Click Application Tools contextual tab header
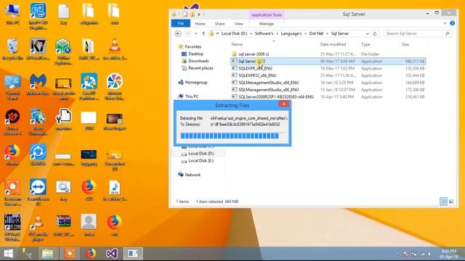The height and width of the screenshot is (261, 465). pyautogui.click(x=267, y=14)
